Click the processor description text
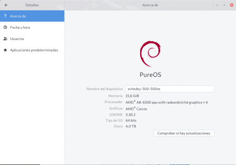236x165 pixels. click(166, 102)
